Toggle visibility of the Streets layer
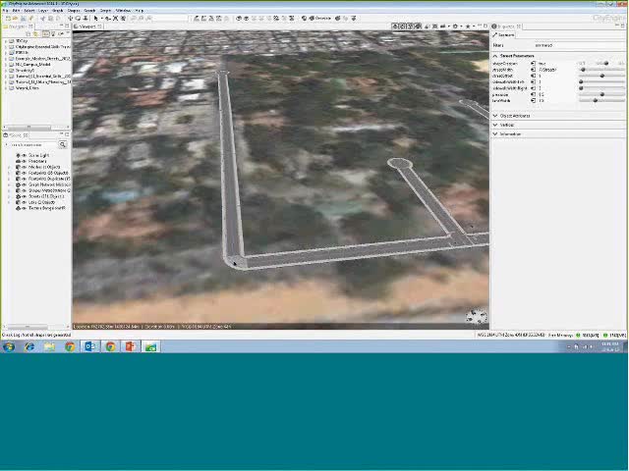 pyautogui.click(x=24, y=196)
